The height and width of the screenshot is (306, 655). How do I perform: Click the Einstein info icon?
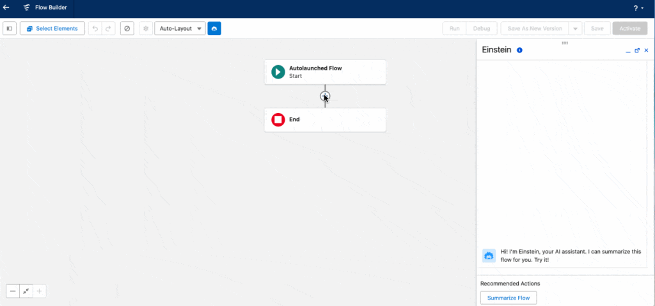pos(519,50)
